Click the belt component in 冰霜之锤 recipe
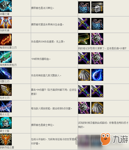 click(97, 7)
